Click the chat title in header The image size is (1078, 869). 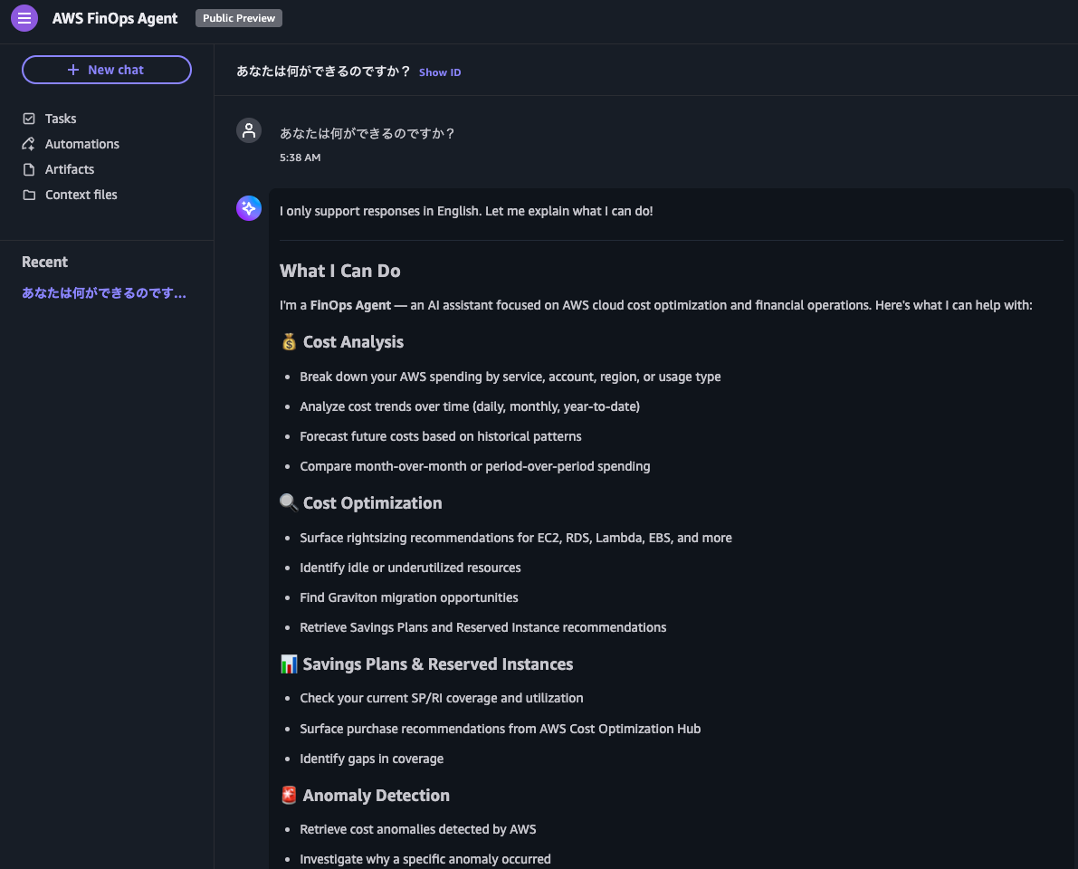point(323,72)
